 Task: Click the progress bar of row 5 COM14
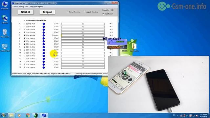[x=83, y=35]
